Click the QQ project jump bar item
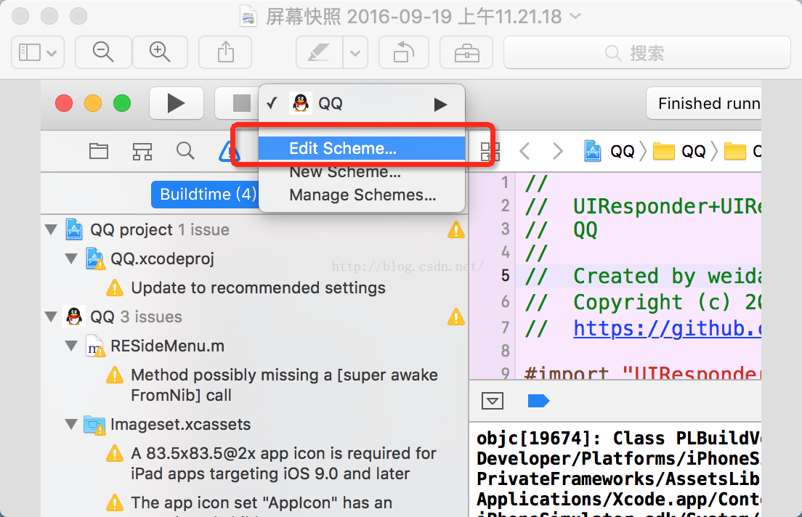The width and height of the screenshot is (802, 517). [x=609, y=151]
